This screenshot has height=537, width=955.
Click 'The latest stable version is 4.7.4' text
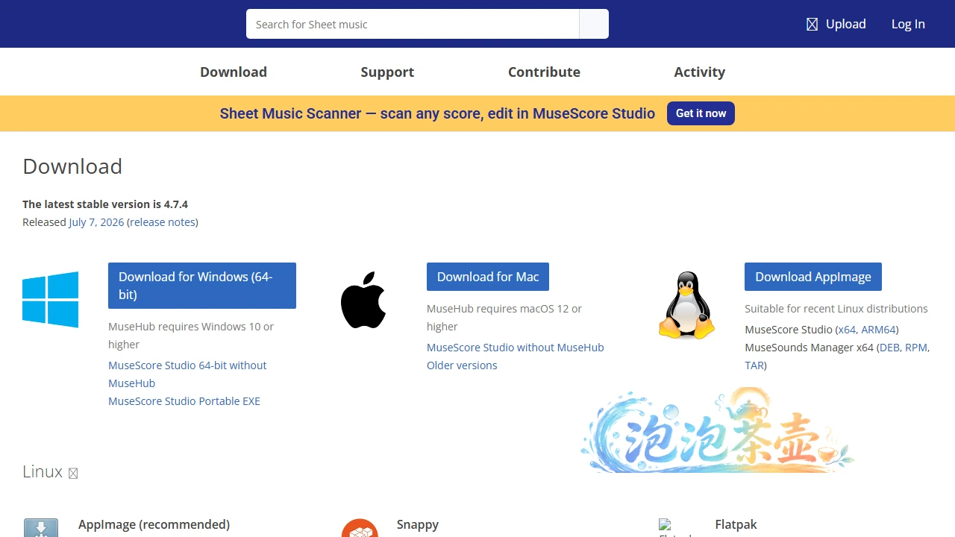[105, 204]
